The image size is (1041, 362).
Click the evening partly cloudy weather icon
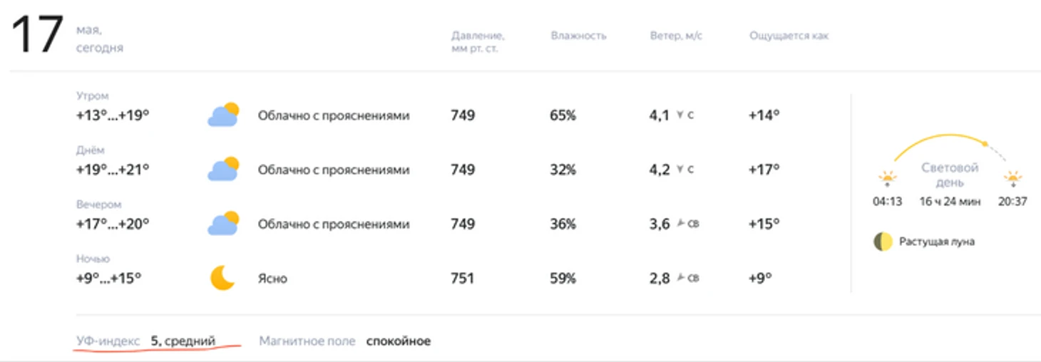click(x=222, y=224)
